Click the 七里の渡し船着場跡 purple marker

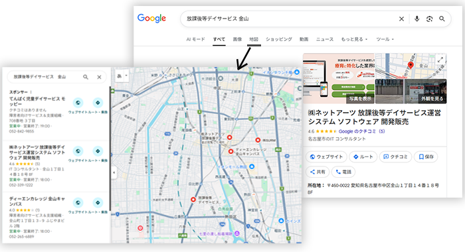237,233
